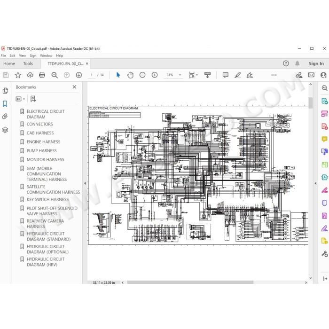
Task: Share a link to file
Action: 299,75
